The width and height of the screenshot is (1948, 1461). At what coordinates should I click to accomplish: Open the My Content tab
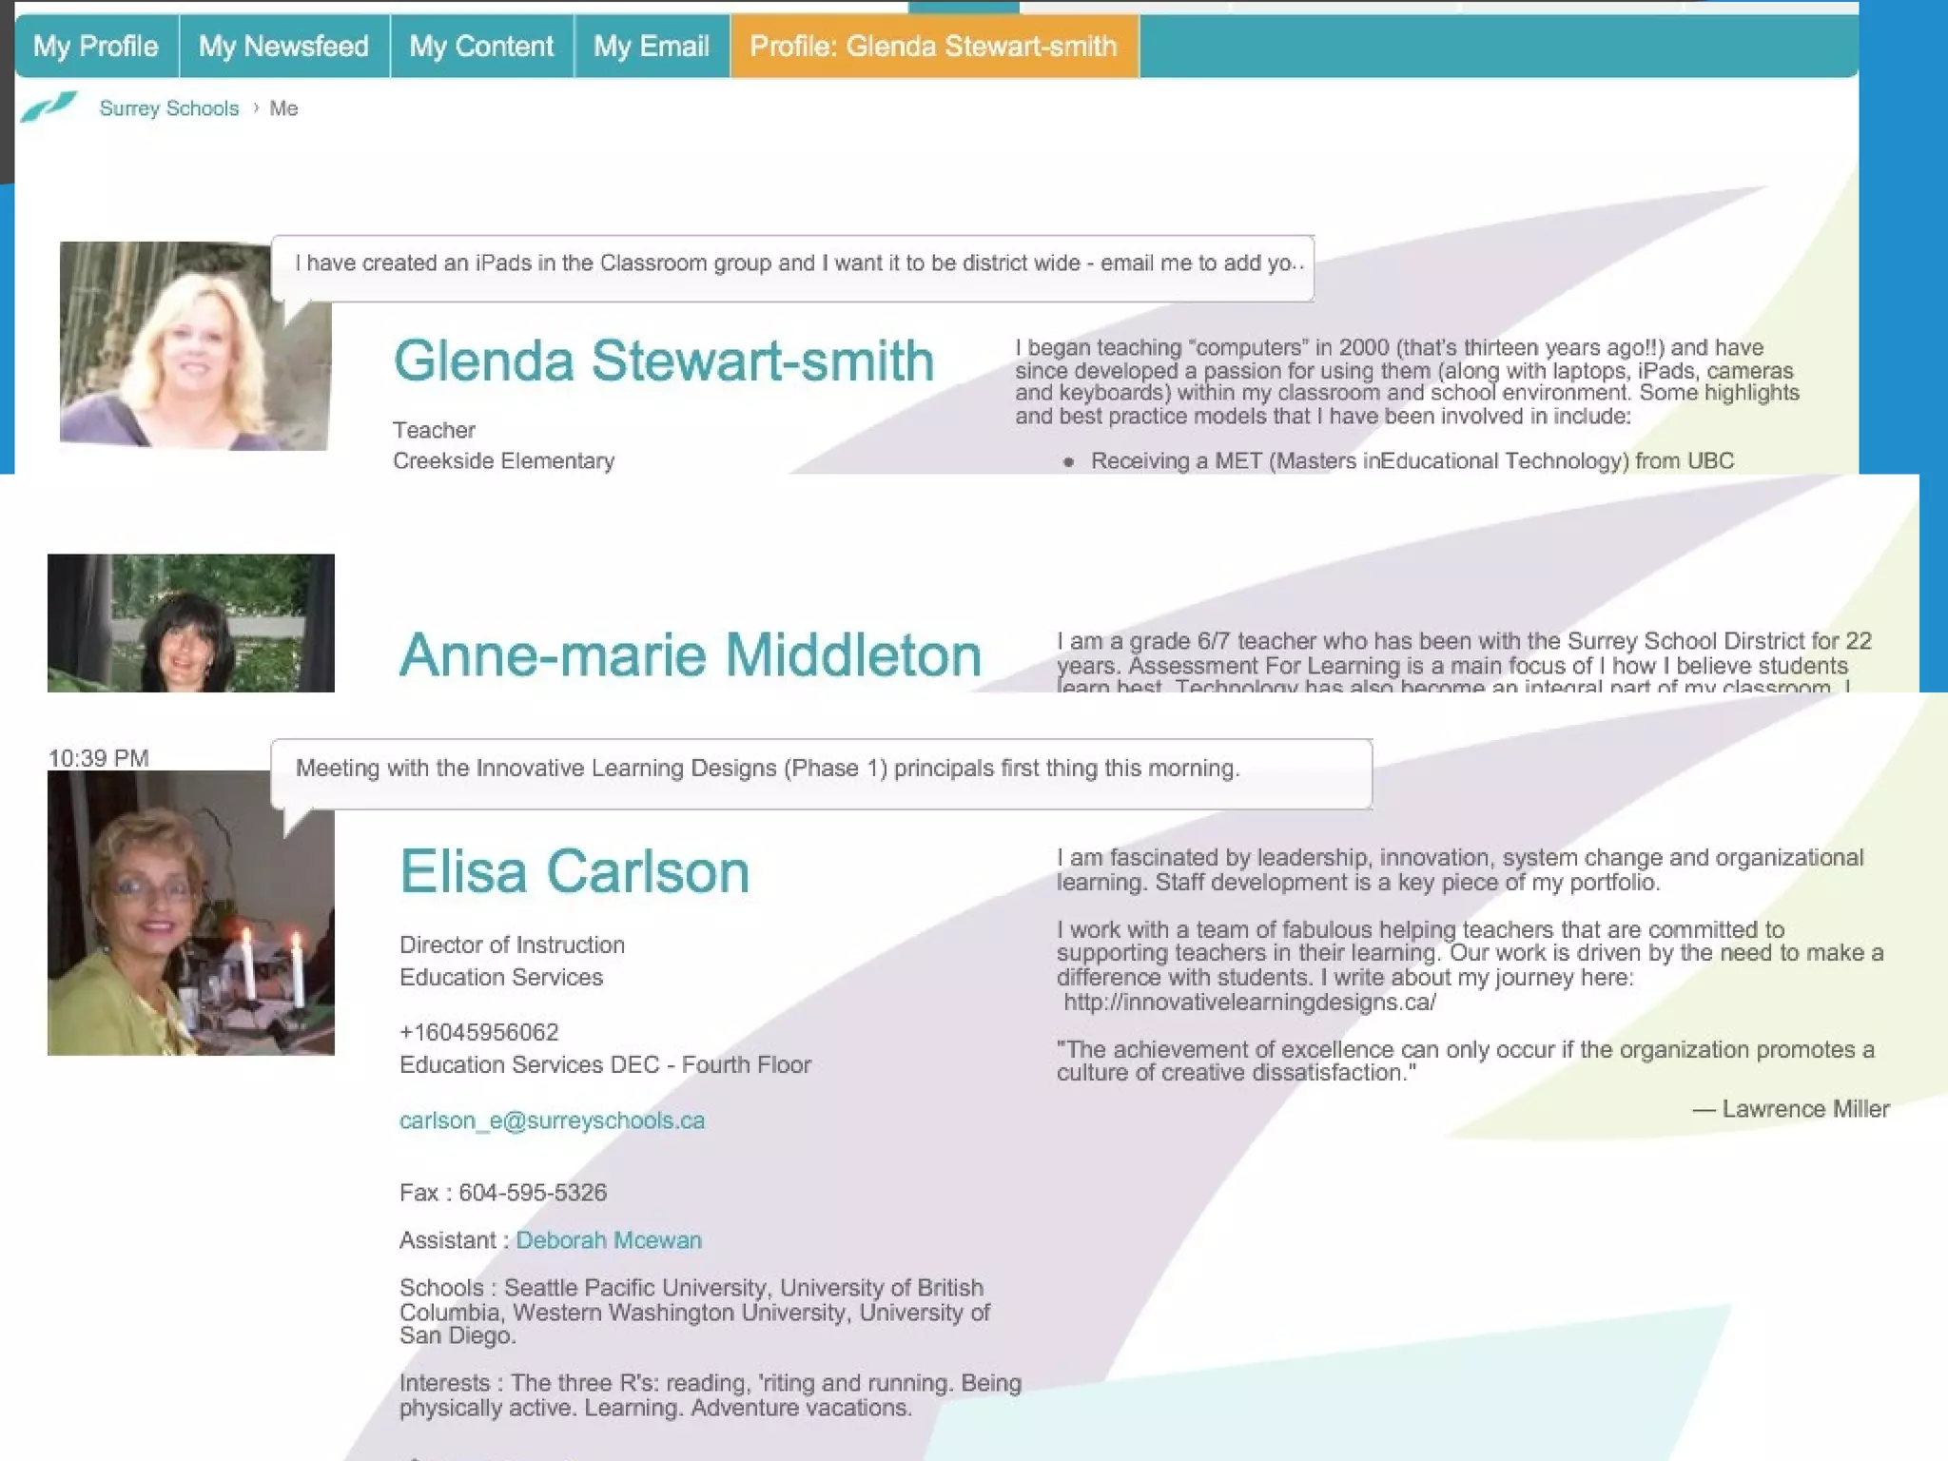pyautogui.click(x=481, y=46)
